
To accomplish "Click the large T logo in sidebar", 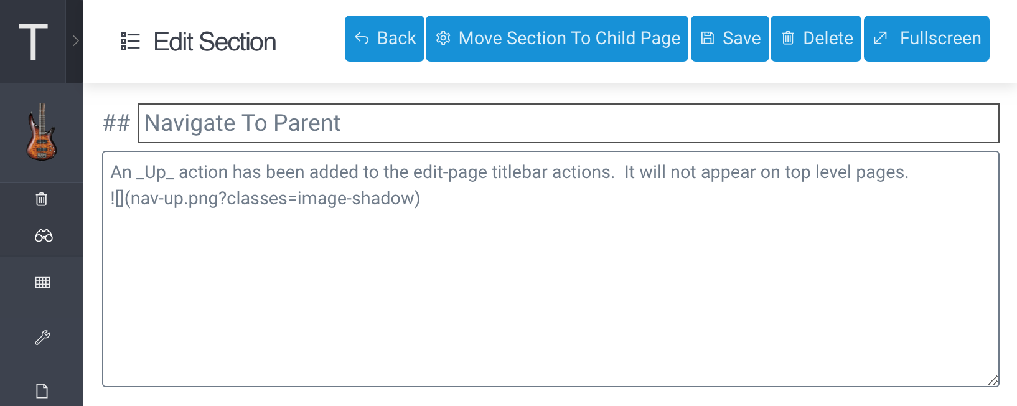I will pos(32,42).
